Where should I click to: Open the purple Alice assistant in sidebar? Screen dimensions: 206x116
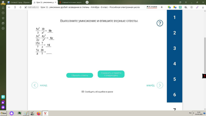click(x=3, y=107)
